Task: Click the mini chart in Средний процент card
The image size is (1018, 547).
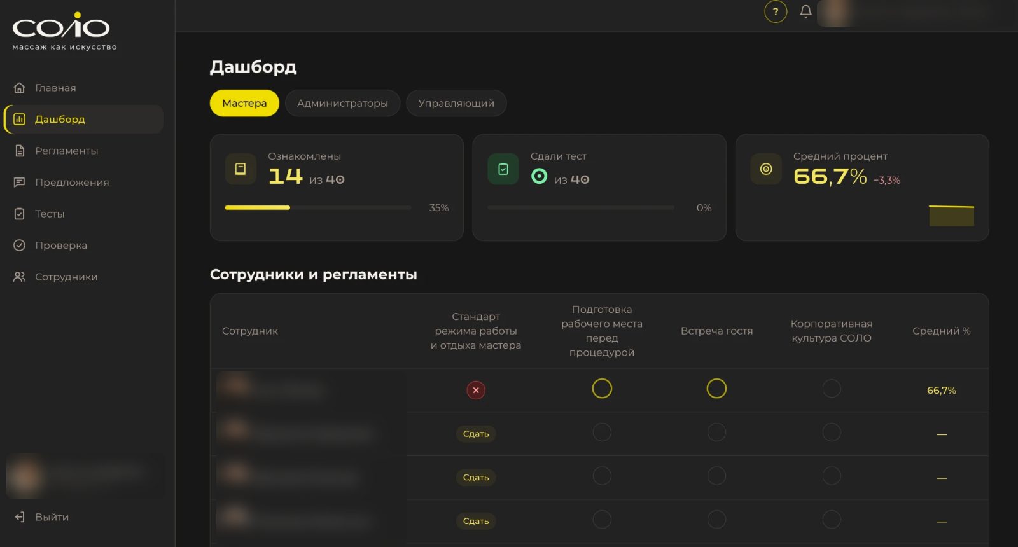Action: coord(951,216)
